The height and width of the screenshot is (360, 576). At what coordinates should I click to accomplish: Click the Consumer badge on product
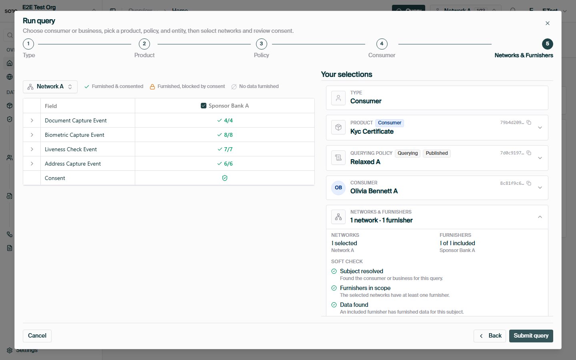pos(390,123)
